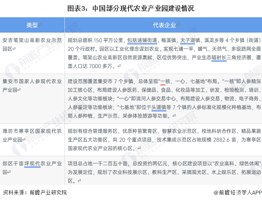Click the chart title 图表3 heading
This screenshot has width=262, height=201.
click(x=131, y=8)
